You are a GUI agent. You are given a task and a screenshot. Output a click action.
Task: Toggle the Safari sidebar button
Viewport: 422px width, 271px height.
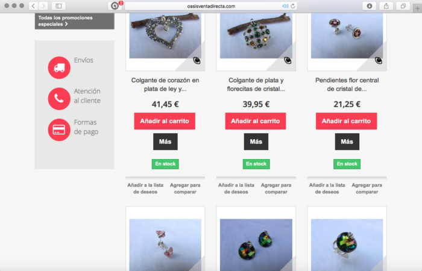[58, 6]
